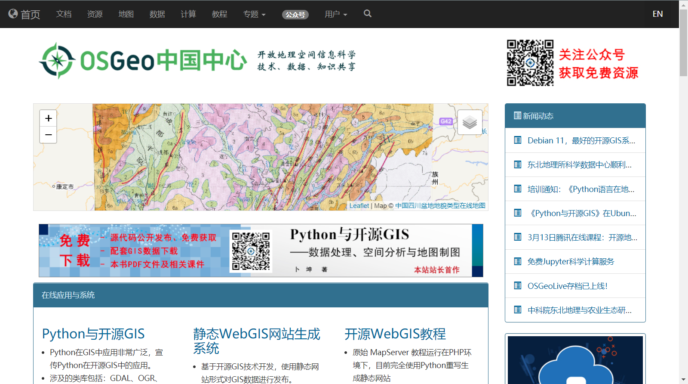Click the list icon beside 培训通知 news
This screenshot has height=384, width=688.
click(x=518, y=189)
